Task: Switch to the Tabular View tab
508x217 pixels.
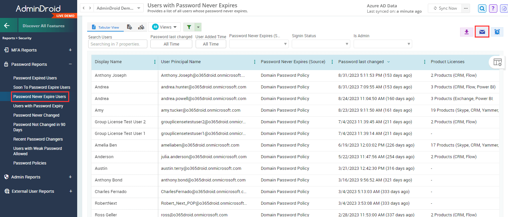Action: coord(105,27)
